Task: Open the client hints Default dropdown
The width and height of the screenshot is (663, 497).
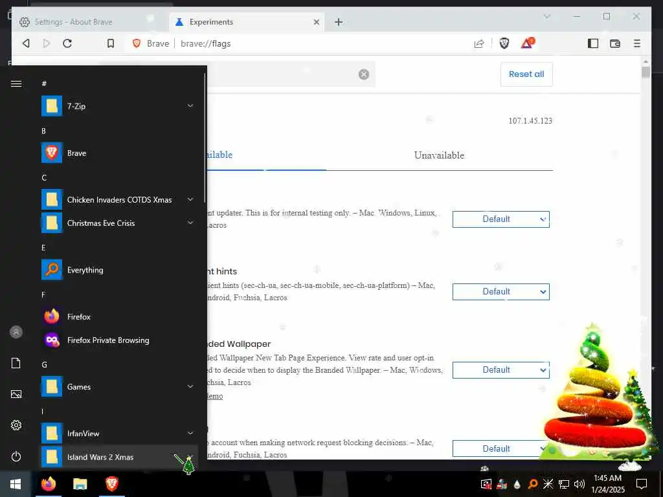Action: tap(500, 292)
